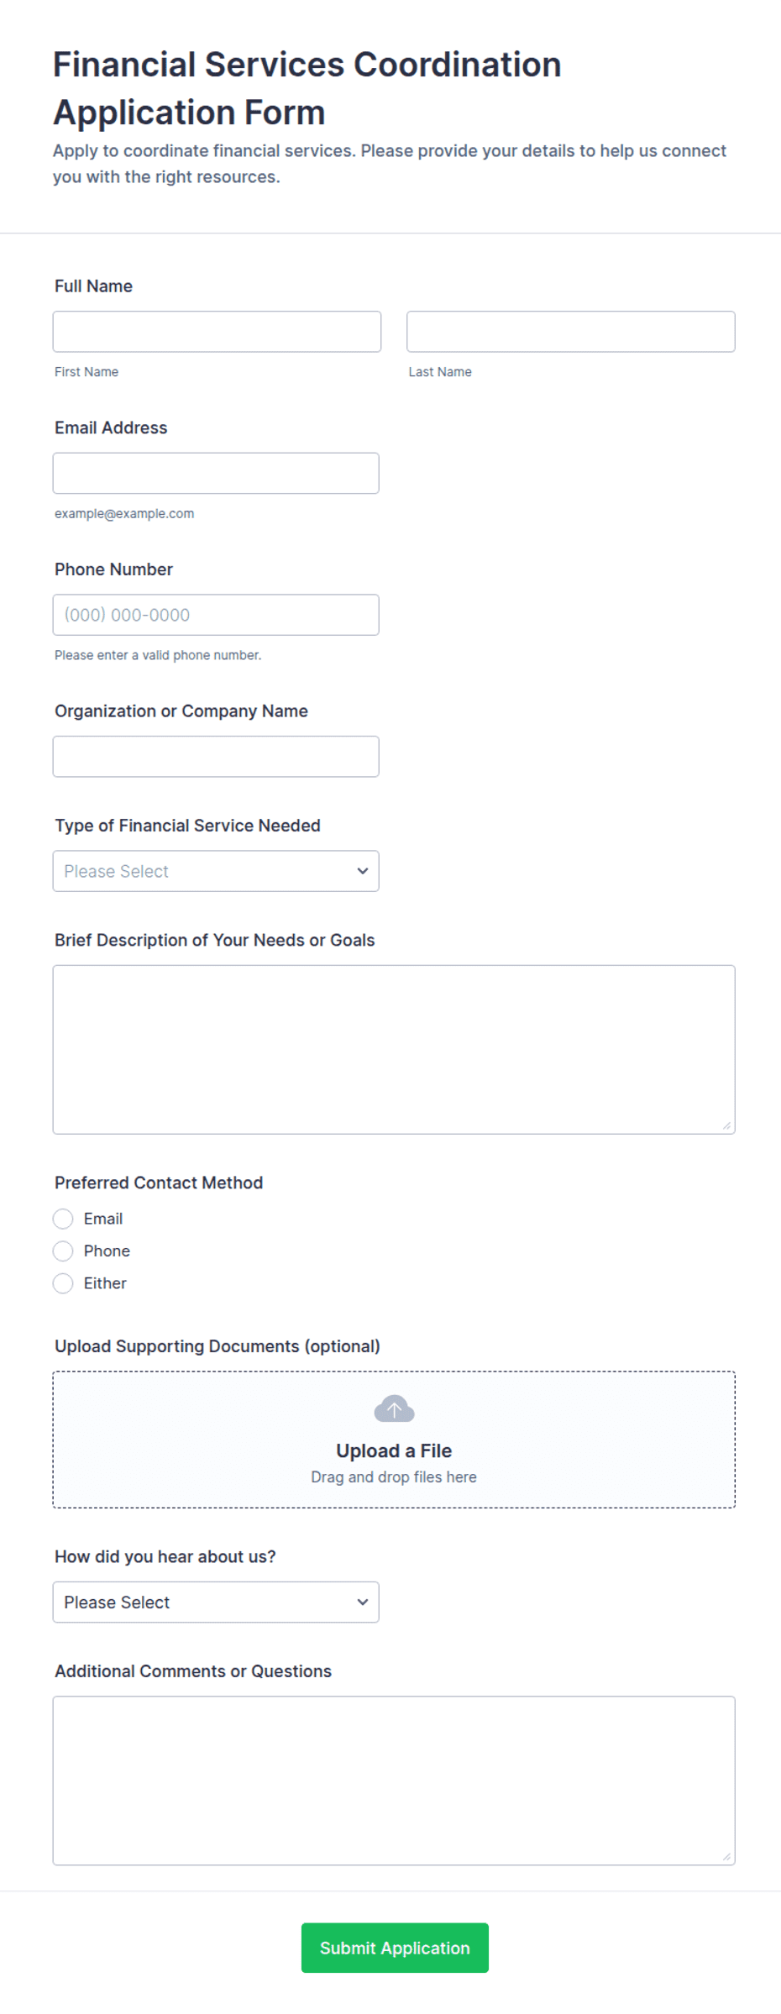Click the Organization or Company Name field

pos(216,757)
